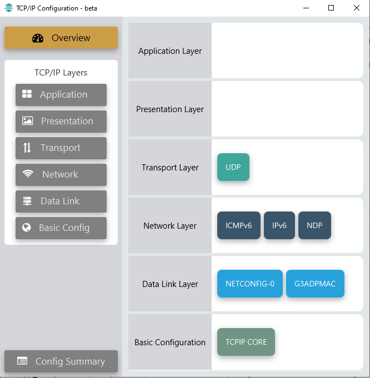Click the empty Application Layer area
370x378 pixels.
click(287, 51)
